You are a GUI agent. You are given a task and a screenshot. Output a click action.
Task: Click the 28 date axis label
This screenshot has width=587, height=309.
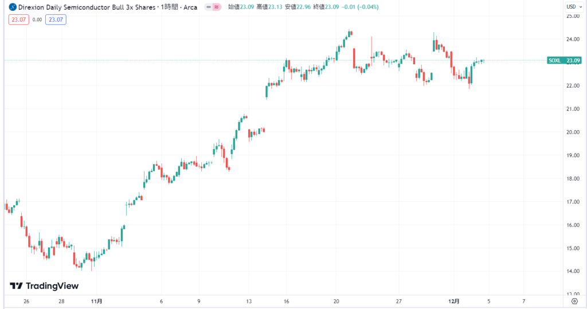click(x=61, y=301)
